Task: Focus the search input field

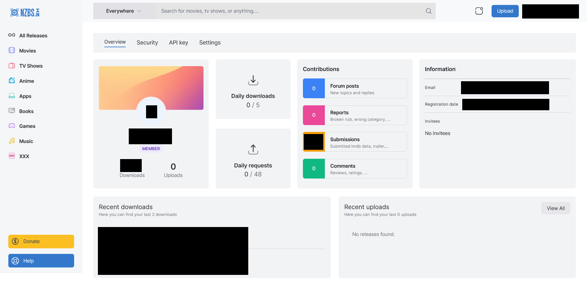Action: tap(290, 11)
